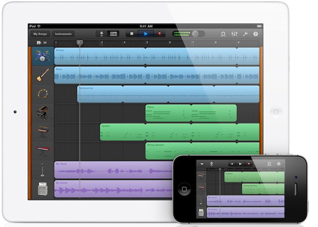Open the help question mark icon

click(x=256, y=34)
